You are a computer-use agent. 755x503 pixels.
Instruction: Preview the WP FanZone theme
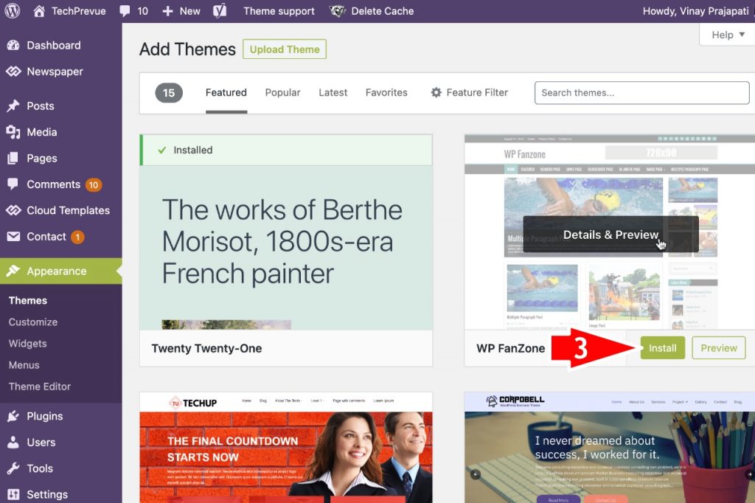coord(719,348)
